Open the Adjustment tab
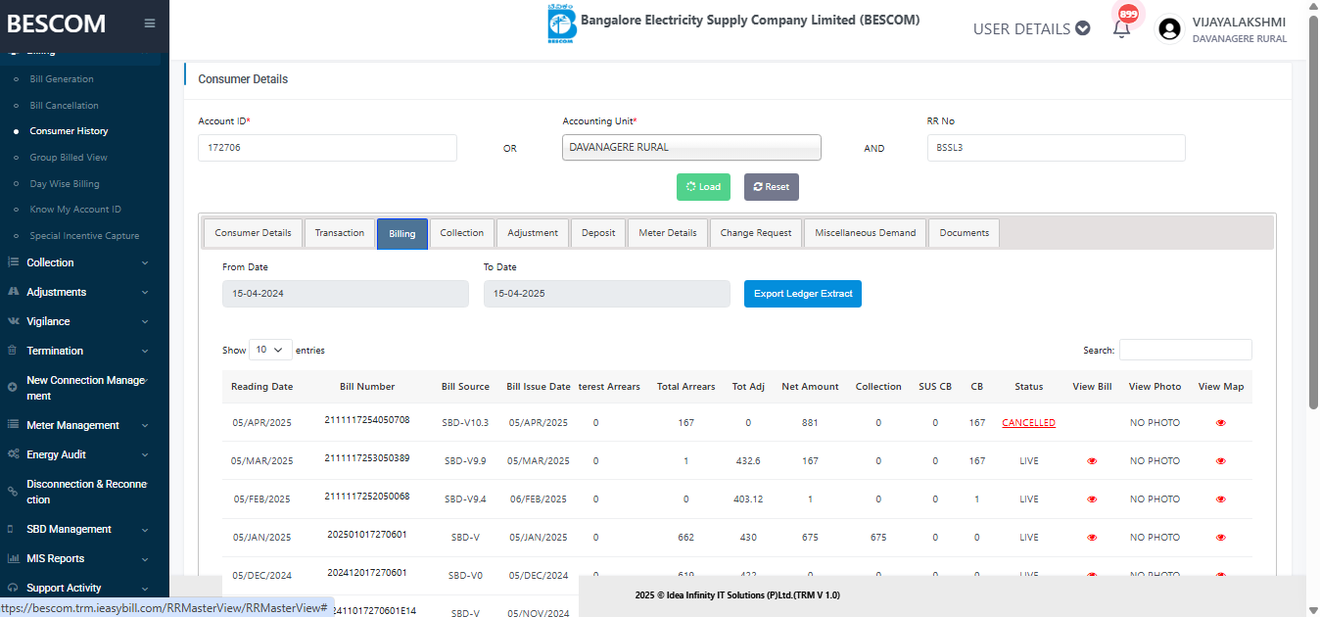 click(x=533, y=233)
